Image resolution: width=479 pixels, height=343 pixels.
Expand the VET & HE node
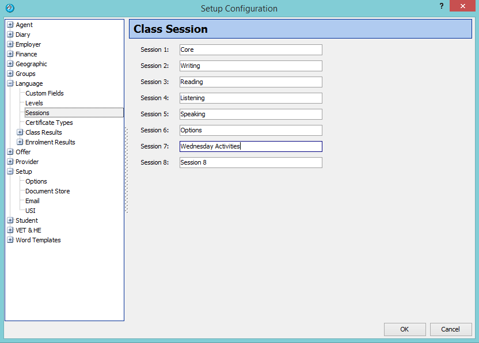click(x=10, y=230)
